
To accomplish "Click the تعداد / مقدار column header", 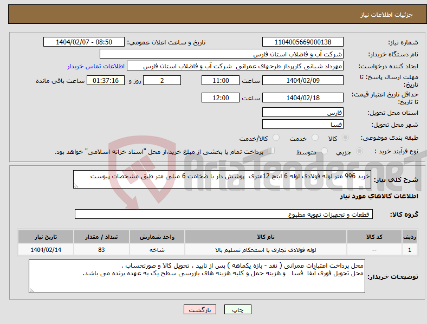I will coord(101,237).
